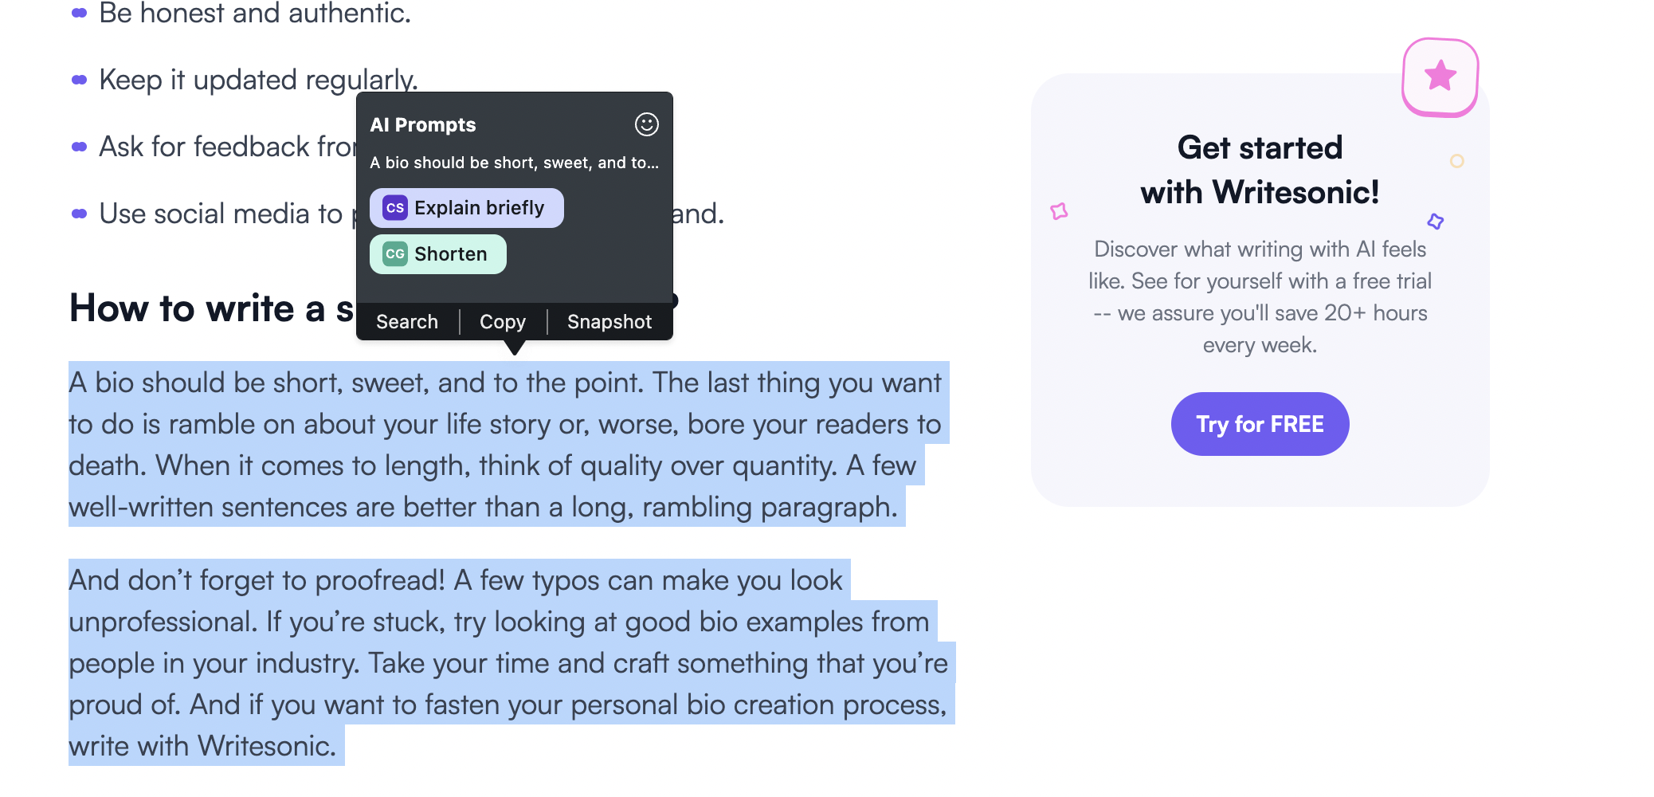Click the pink sparkle decoration left of the card
This screenshot has width=1654, height=797.
pos(1058,210)
